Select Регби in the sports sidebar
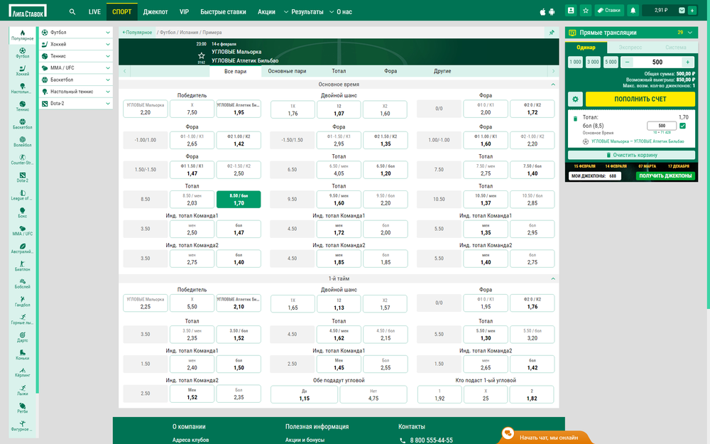This screenshot has height=444, width=710. pyautogui.click(x=22, y=408)
